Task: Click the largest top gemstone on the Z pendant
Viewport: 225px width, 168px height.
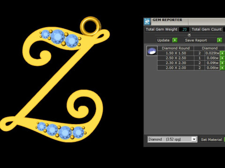Action: [58, 37]
